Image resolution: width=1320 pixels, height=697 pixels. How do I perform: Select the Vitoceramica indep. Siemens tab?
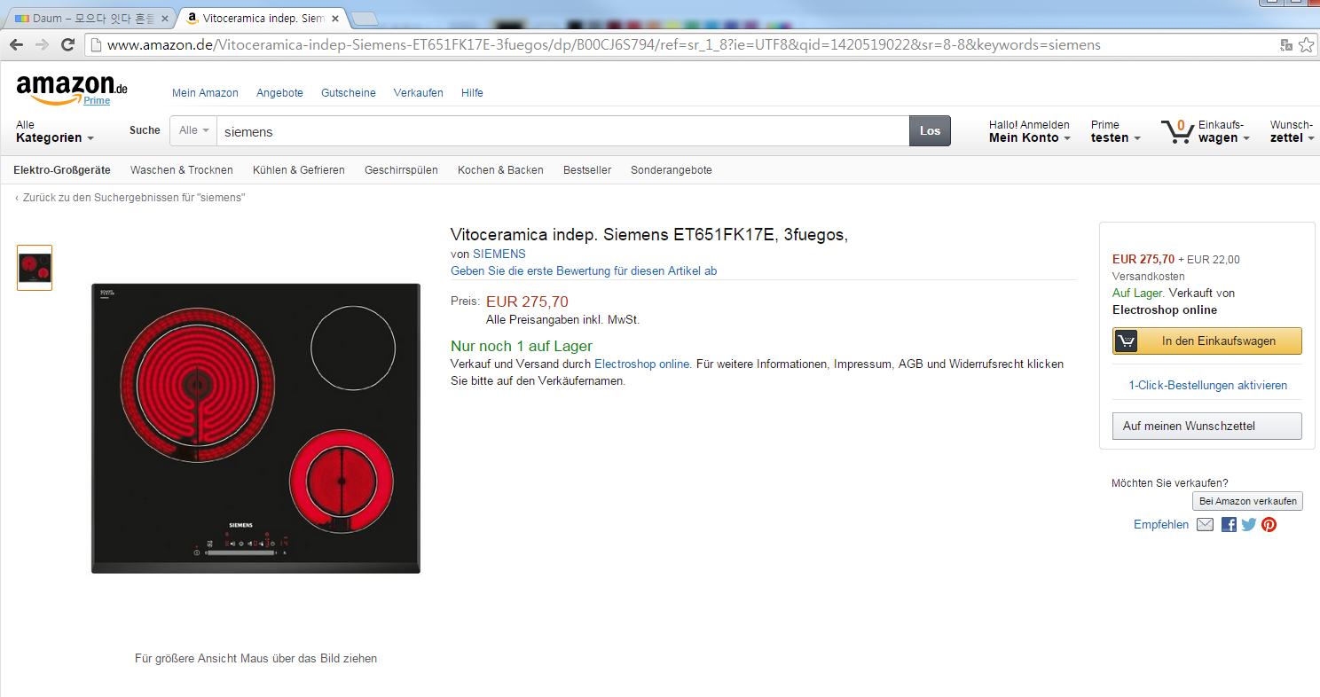click(x=262, y=18)
